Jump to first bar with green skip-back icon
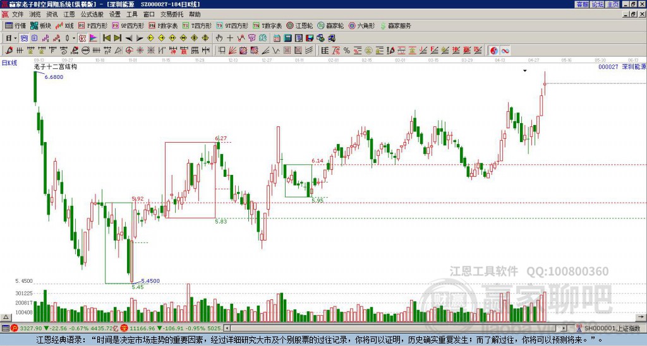Image resolution: width=647 pixels, height=346 pixels. tap(106, 39)
